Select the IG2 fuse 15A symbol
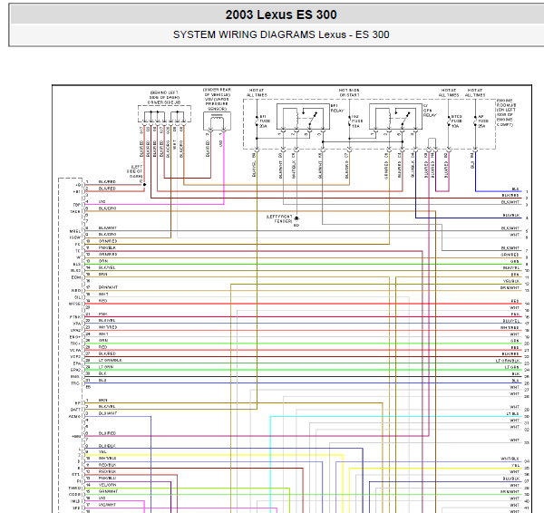Viewport: 544px width, 513px height. [349, 121]
